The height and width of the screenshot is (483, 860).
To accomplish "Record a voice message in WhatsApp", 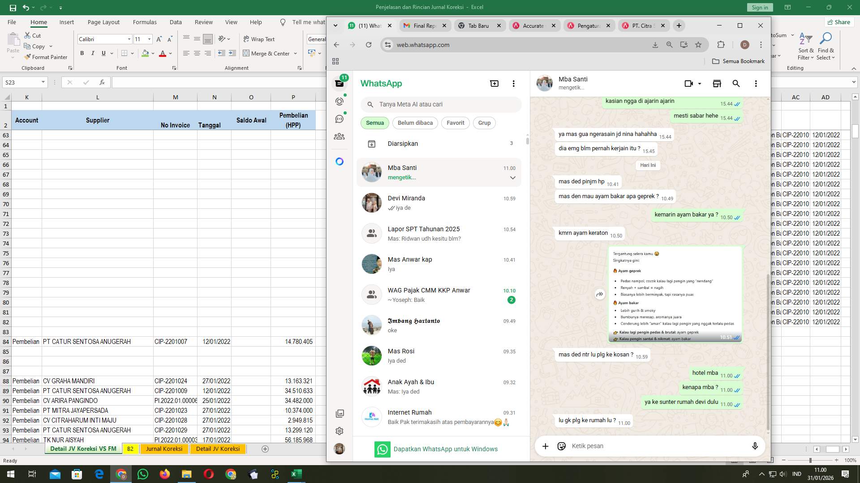I will click(755, 446).
